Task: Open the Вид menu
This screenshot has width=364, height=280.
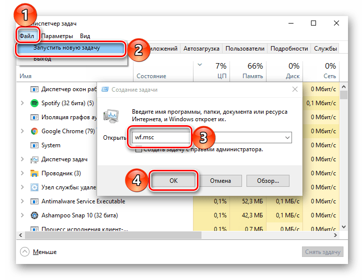Action: pyautogui.click(x=85, y=36)
